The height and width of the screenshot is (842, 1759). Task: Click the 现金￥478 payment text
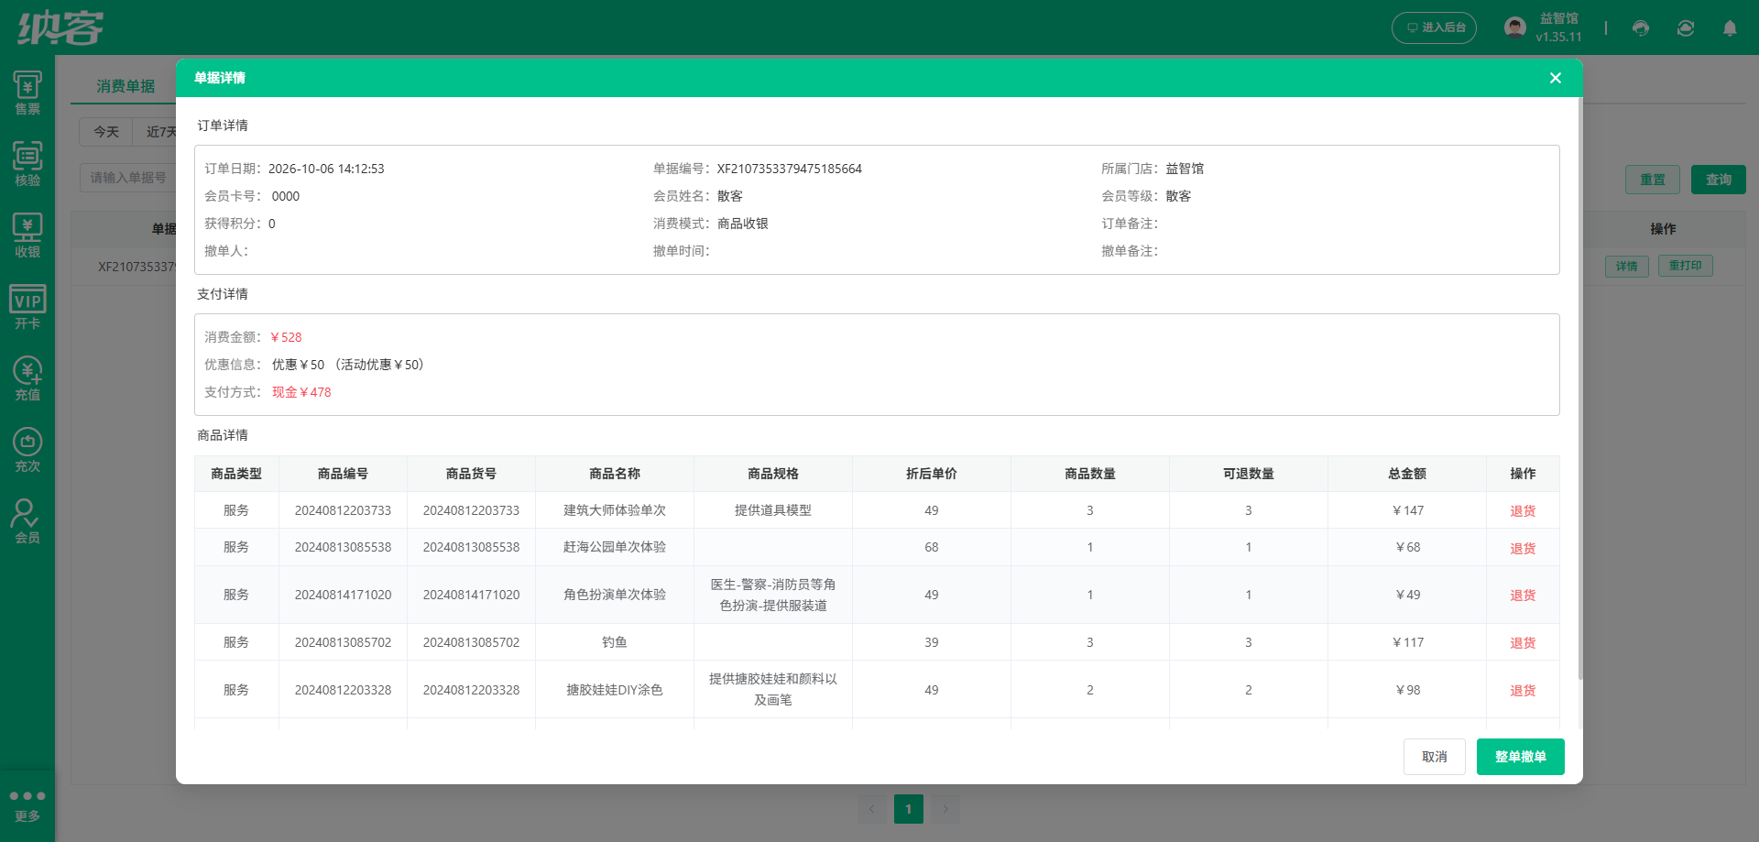pos(301,392)
